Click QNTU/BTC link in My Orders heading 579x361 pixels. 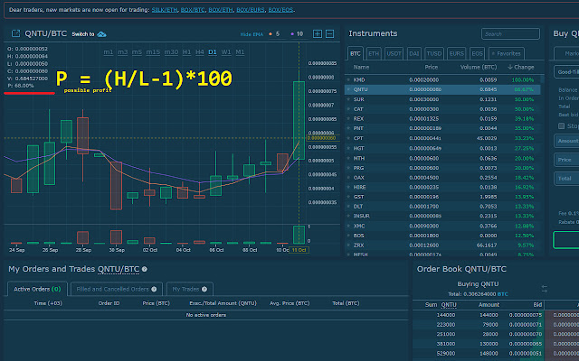pos(119,269)
